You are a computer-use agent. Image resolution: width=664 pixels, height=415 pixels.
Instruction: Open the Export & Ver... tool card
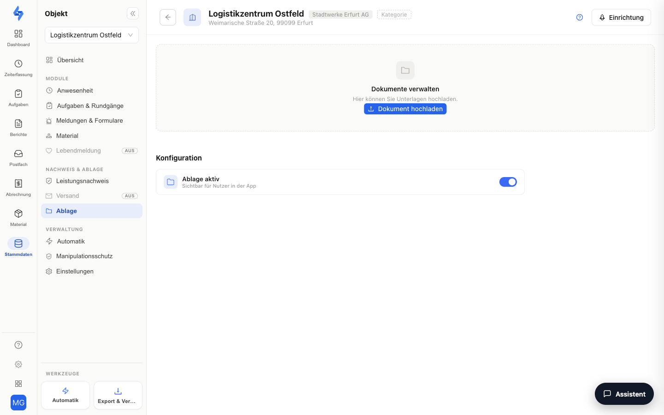[118, 395]
